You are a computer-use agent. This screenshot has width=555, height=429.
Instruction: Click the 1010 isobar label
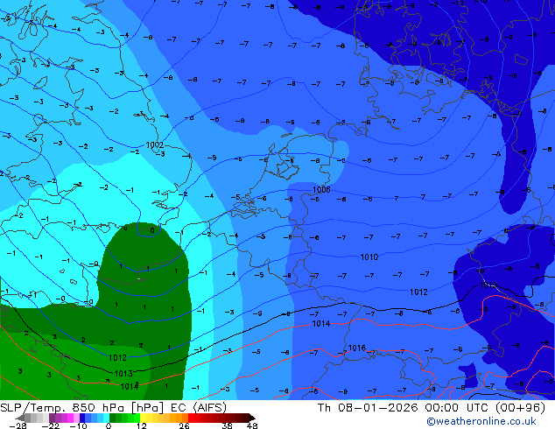click(x=369, y=257)
